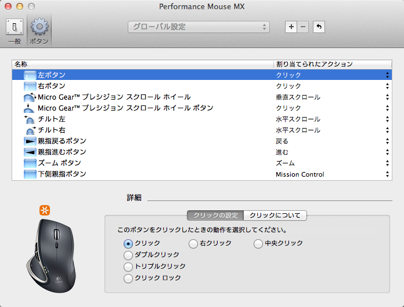Click the 下側親指ボタン row icon
Image resolution: width=404 pixels, height=307 pixels.
click(x=30, y=174)
